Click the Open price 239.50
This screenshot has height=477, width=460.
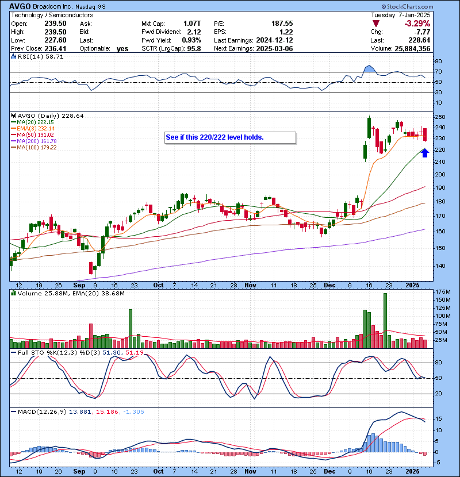(x=55, y=24)
